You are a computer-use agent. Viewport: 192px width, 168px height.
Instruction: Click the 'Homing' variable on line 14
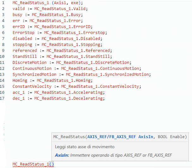click(x=20, y=81)
